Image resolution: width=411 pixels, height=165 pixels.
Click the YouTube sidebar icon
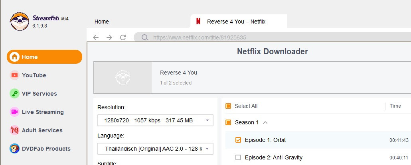[x=14, y=75]
